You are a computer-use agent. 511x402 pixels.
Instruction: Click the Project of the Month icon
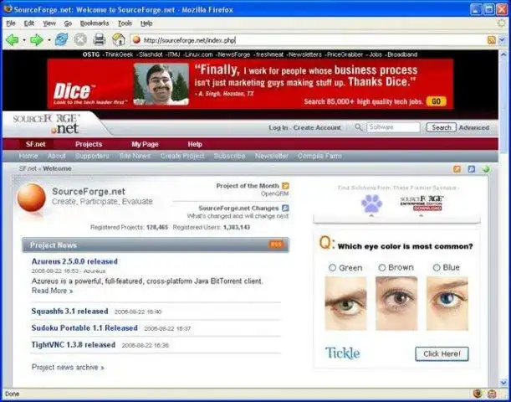pyautogui.click(x=285, y=186)
